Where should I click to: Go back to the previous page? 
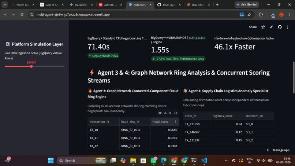pos(5,15)
